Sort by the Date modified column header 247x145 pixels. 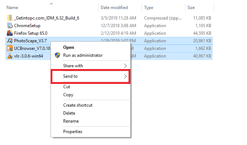[114, 8]
